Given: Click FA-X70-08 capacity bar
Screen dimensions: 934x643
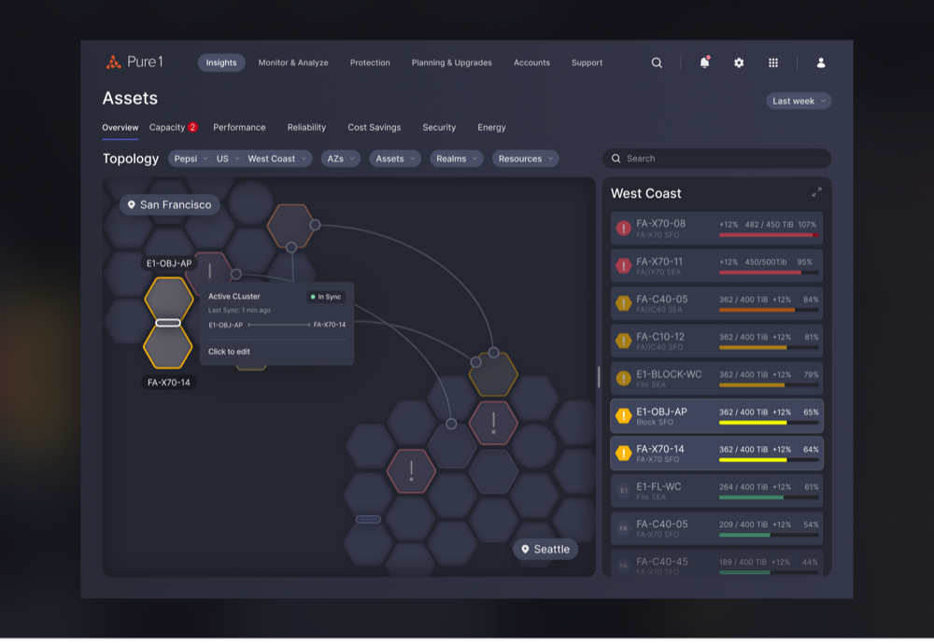Looking at the screenshot, I should (x=769, y=235).
